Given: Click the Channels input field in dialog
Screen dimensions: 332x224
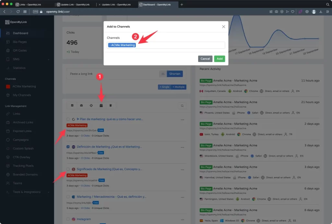Looking at the screenshot, I should pos(178,45).
